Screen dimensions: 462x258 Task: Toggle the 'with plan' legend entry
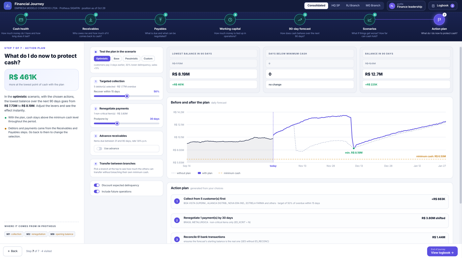(205, 173)
